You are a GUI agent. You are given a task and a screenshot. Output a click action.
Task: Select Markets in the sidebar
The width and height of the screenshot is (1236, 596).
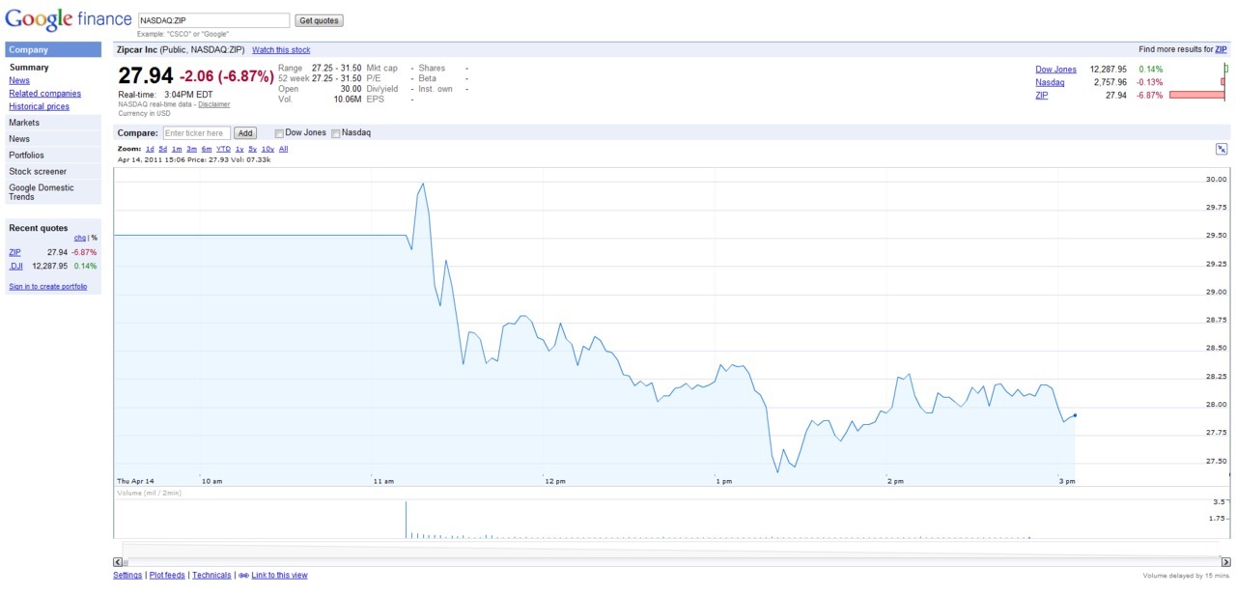coord(53,123)
